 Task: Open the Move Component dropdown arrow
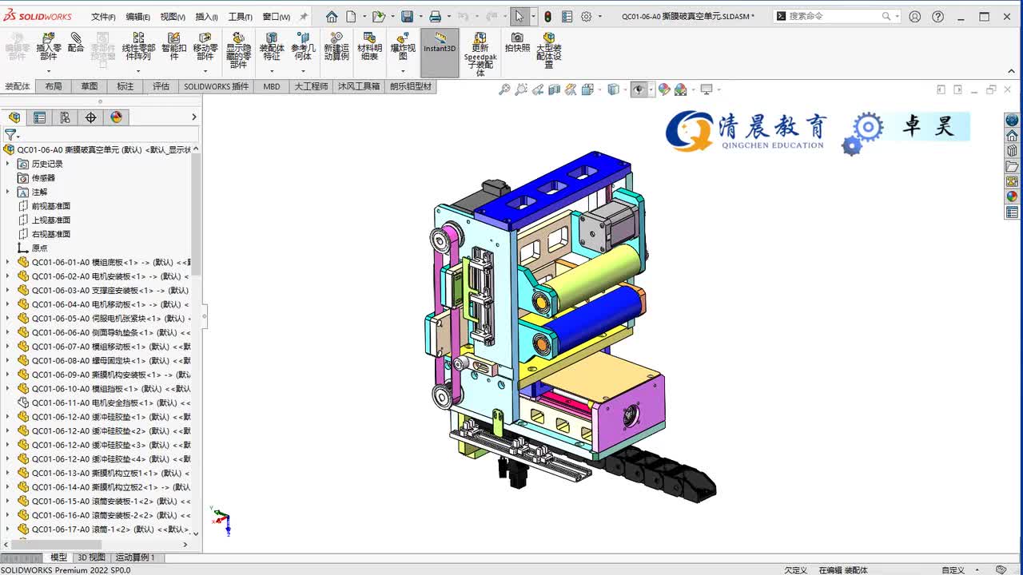(x=205, y=70)
